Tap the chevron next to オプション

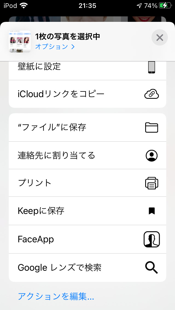pyautogui.click(x=73, y=47)
